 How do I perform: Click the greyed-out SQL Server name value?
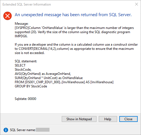tap(43, 130)
